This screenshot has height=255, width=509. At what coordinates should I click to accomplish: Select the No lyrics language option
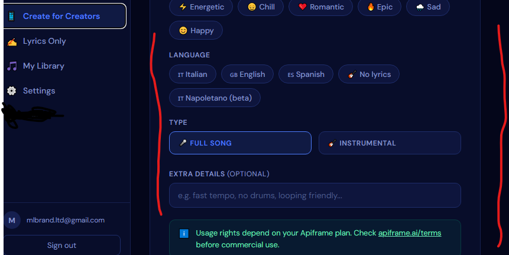369,75
